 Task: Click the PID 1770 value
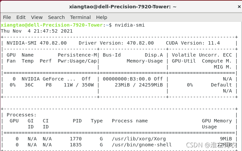(76, 139)
